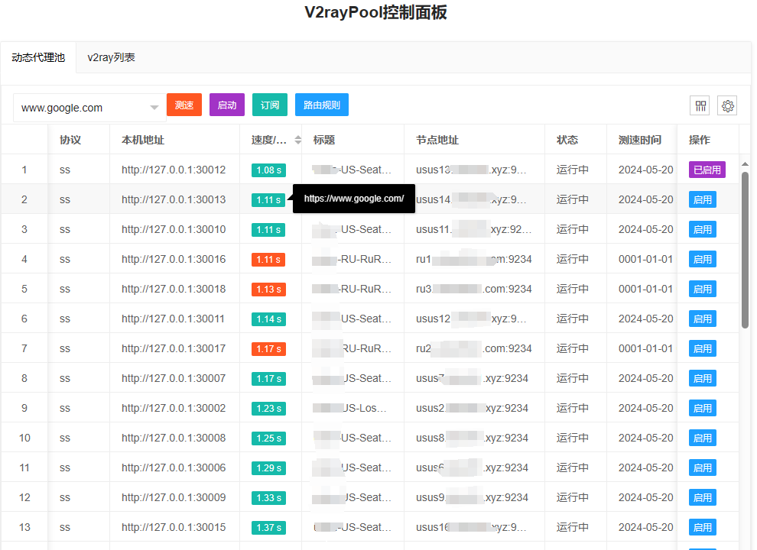Click 启用 button for port 30008
The width and height of the screenshot is (757, 550).
pyautogui.click(x=703, y=438)
